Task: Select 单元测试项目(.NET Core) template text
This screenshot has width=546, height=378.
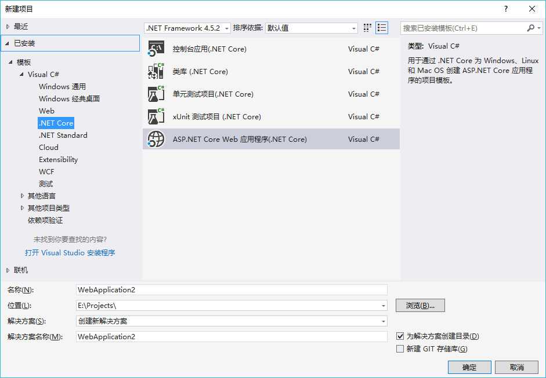Action: 213,94
